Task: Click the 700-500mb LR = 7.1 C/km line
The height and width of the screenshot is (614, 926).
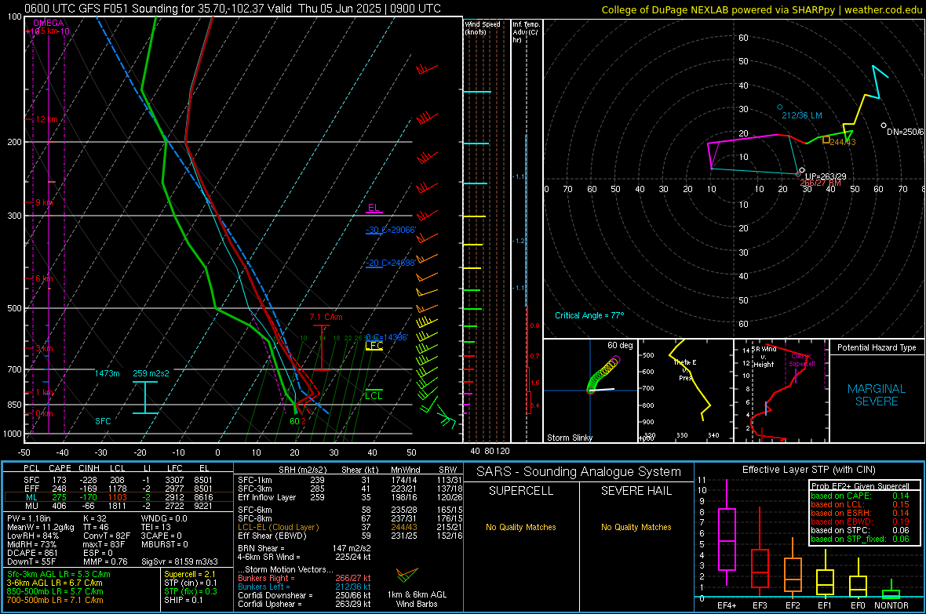Action: (55, 600)
